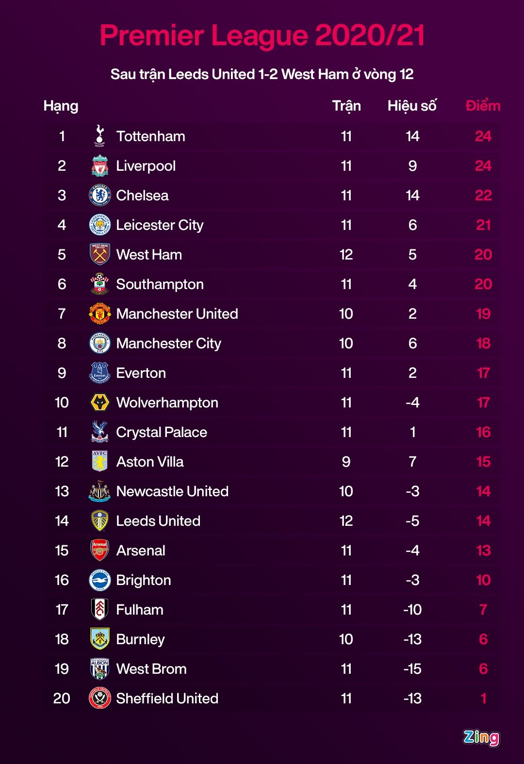The image size is (524, 764).
Task: Click the Liverpool club crest
Action: coord(100,166)
